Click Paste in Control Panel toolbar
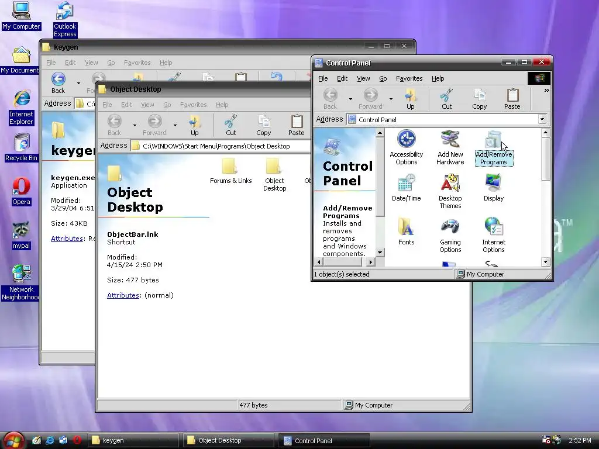This screenshot has height=449, width=599. click(x=512, y=99)
